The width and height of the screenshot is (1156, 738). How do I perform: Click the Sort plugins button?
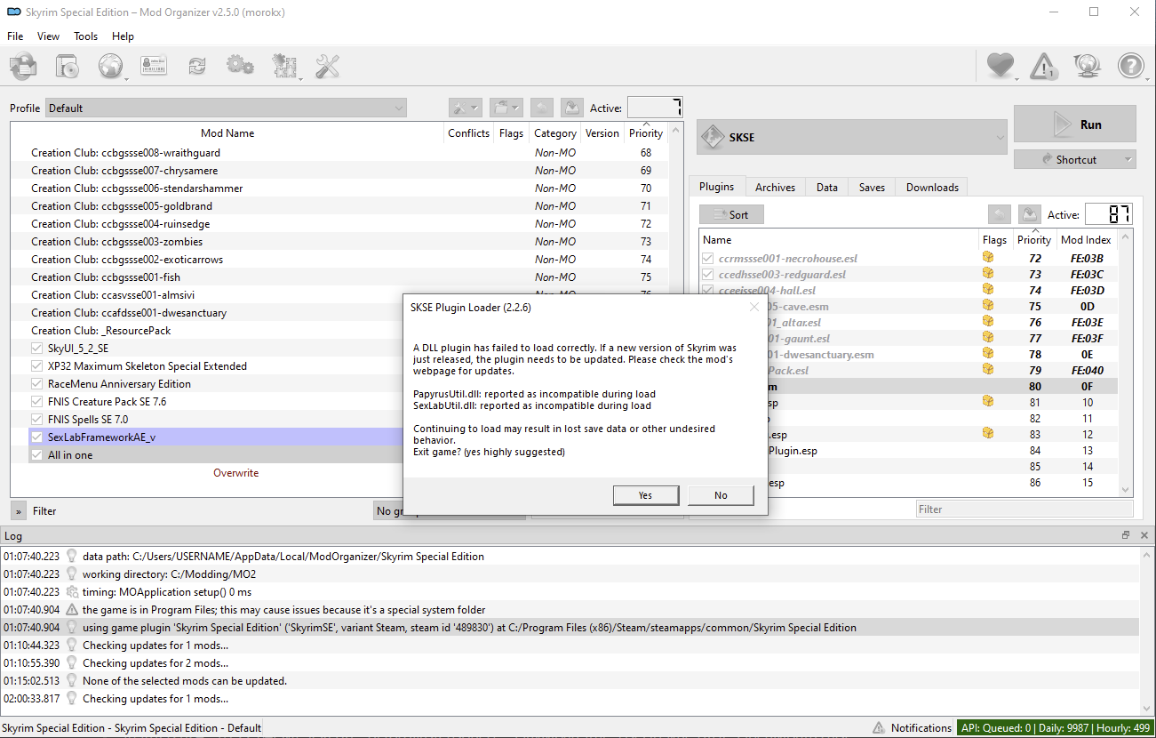coord(731,214)
